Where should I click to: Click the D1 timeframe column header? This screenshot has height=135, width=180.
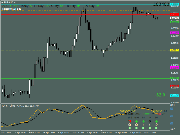(156, 117)
